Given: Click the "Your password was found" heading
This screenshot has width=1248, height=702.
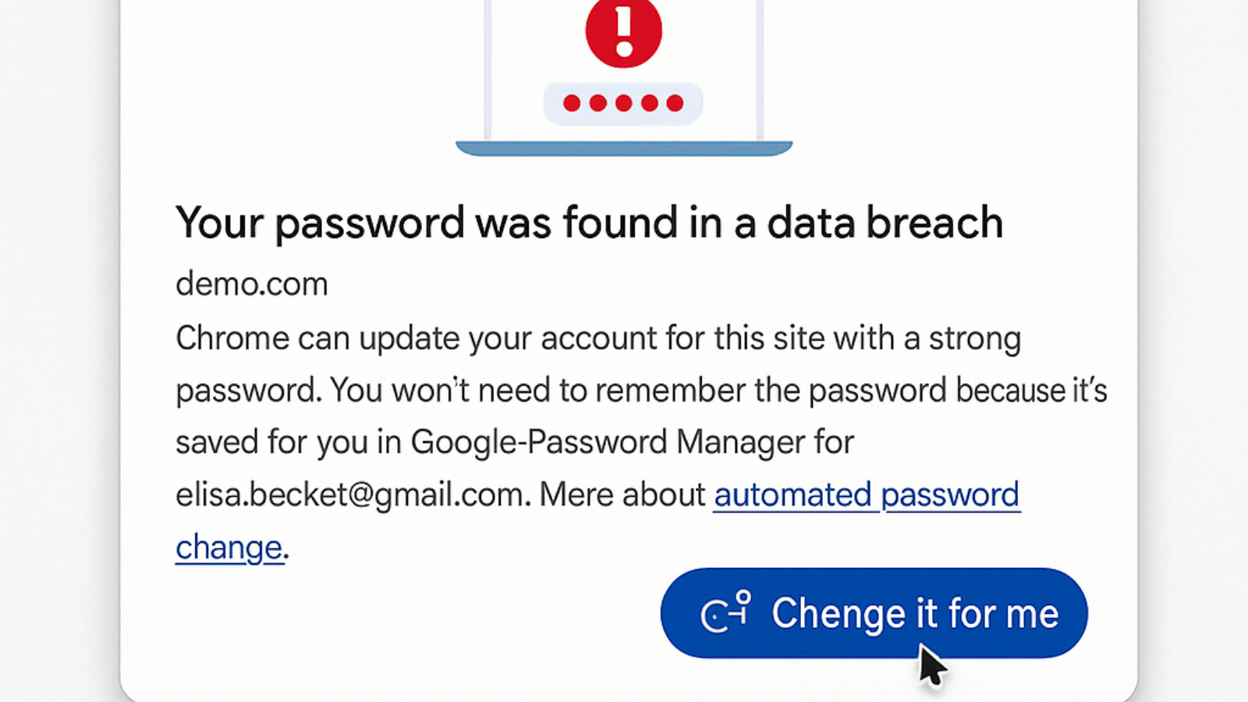Looking at the screenshot, I should [589, 223].
